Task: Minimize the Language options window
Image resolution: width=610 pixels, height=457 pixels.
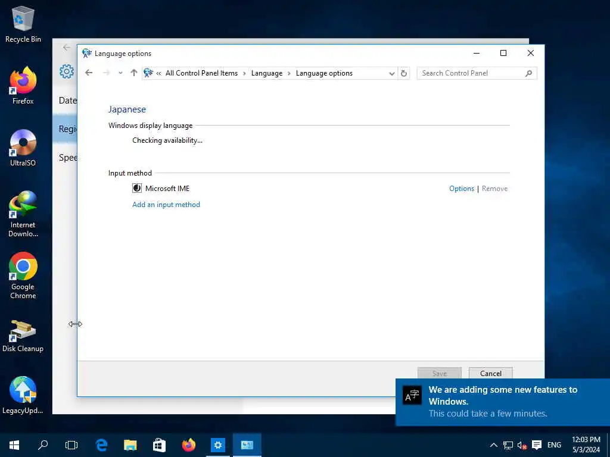Action: (476, 53)
